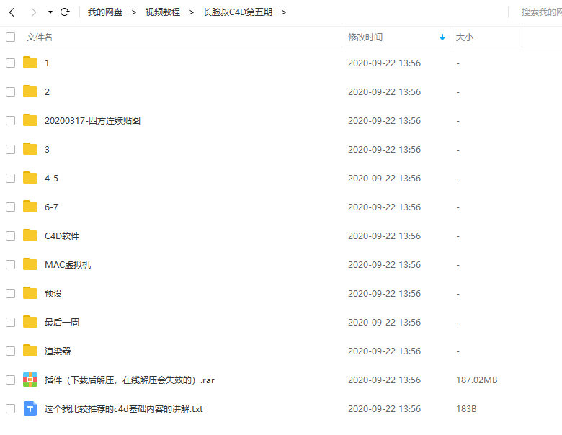
Task: Click the blue sort direction arrow
Action: point(442,37)
